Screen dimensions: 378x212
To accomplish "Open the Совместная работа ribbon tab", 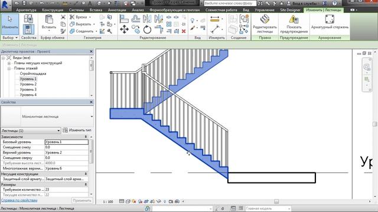I will coord(221,10).
